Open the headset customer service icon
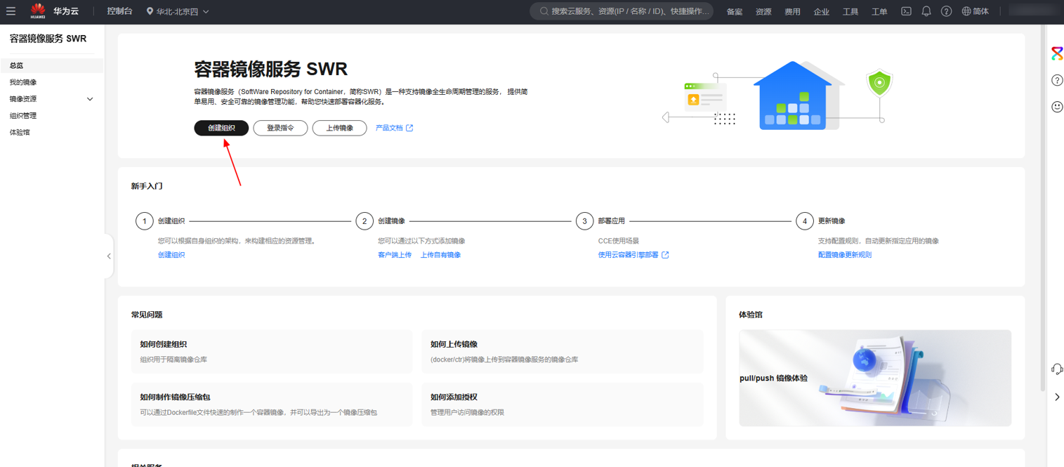Image resolution: width=1064 pixels, height=467 pixels. [x=1057, y=369]
